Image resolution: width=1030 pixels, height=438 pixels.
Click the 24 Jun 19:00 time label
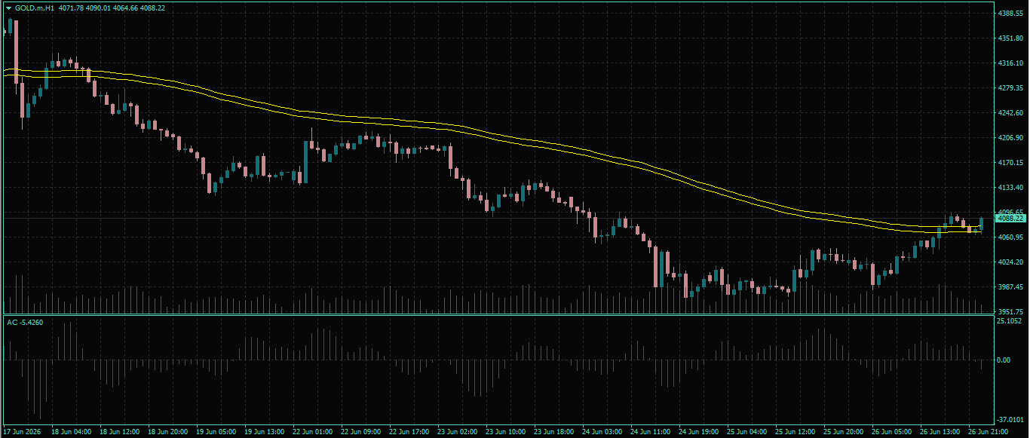coord(698,432)
